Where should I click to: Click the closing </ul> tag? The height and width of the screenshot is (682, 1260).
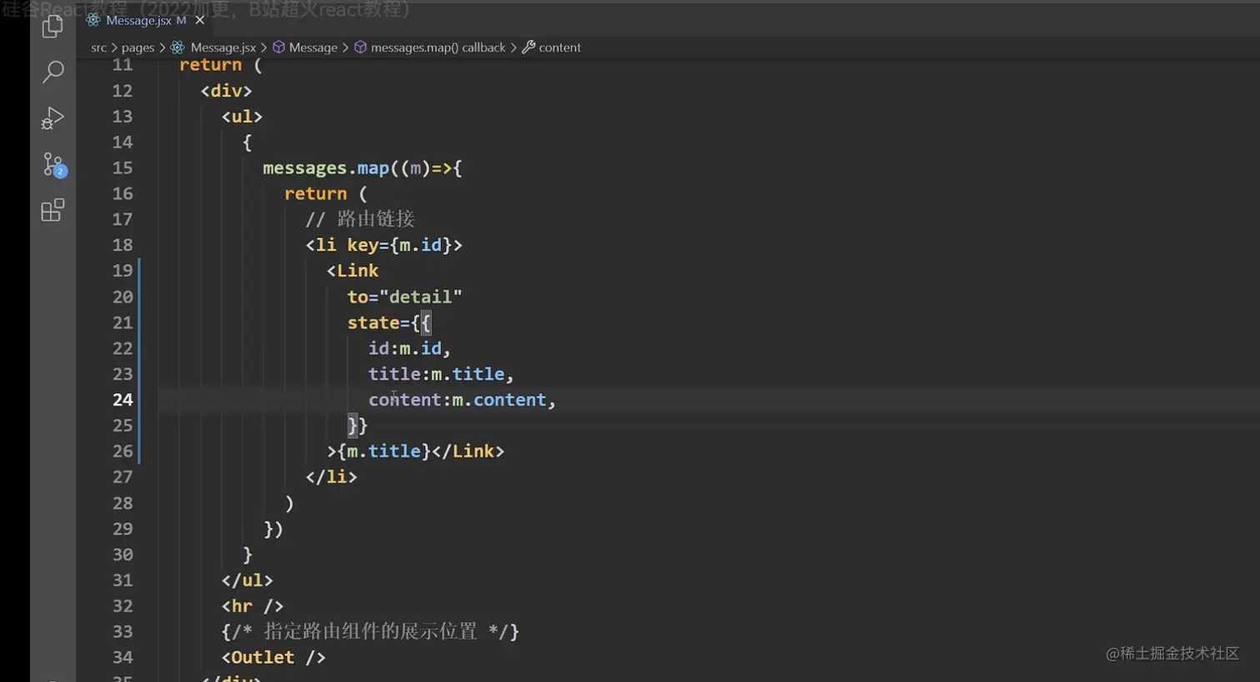tap(247, 580)
